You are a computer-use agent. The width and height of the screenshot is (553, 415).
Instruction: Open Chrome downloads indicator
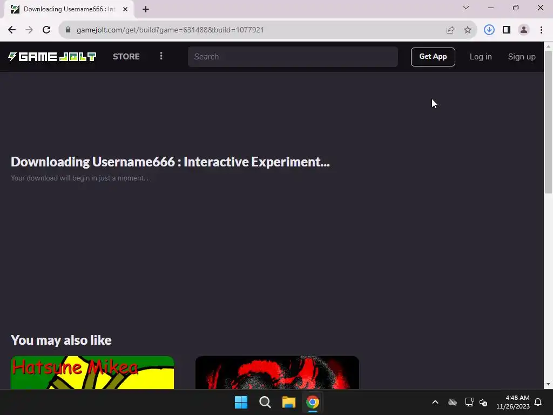(x=489, y=30)
